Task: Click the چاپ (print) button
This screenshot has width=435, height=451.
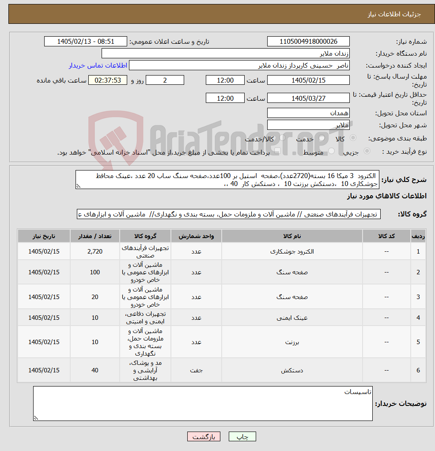Action: [242, 436]
